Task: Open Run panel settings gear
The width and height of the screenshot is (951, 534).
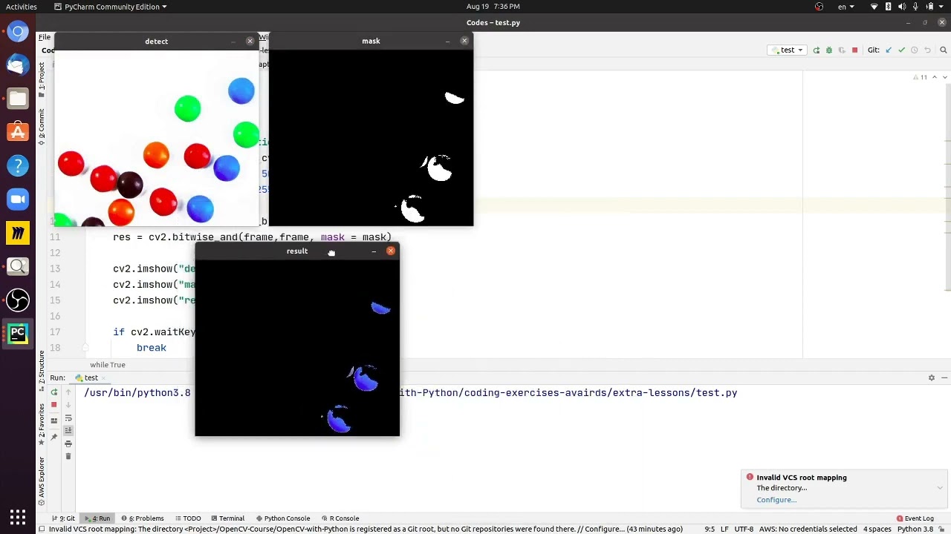Action: point(931,378)
